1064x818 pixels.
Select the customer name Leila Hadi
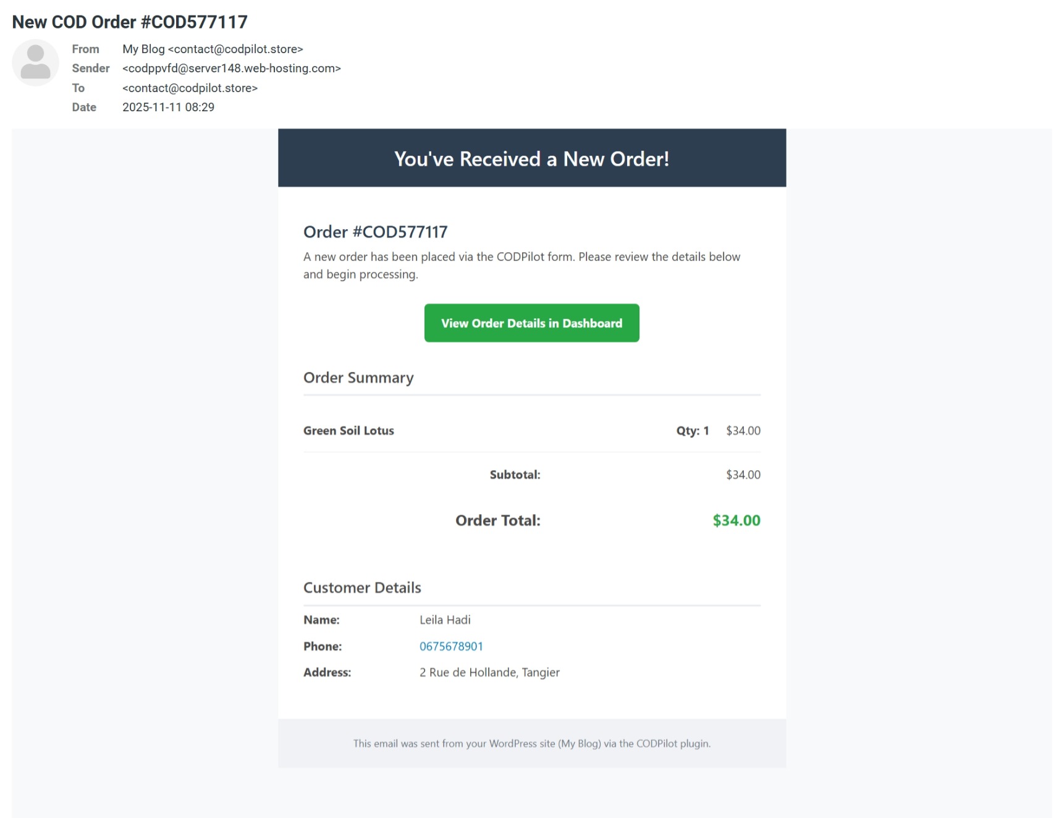pos(445,620)
